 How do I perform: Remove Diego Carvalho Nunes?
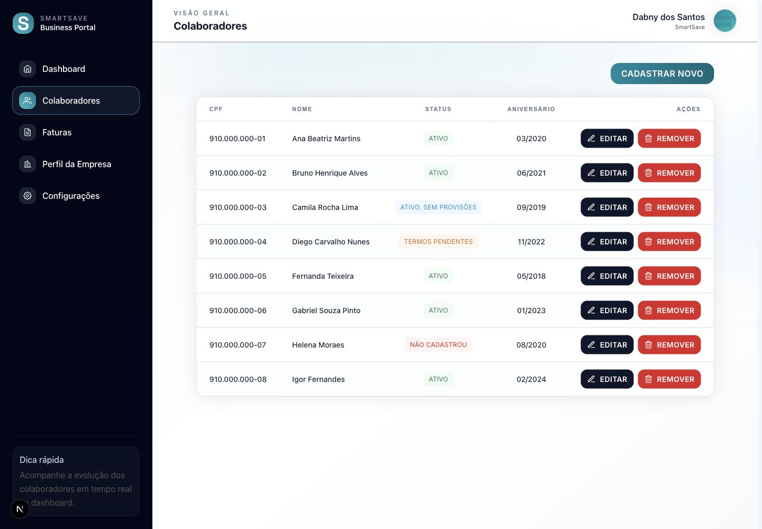click(x=669, y=242)
